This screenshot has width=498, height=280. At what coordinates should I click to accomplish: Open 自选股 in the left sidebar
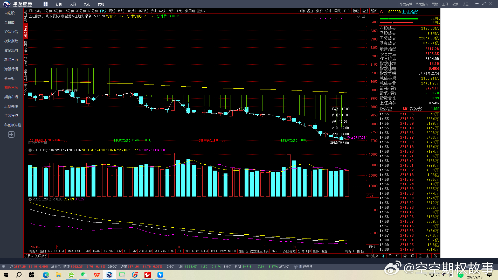(x=10, y=13)
